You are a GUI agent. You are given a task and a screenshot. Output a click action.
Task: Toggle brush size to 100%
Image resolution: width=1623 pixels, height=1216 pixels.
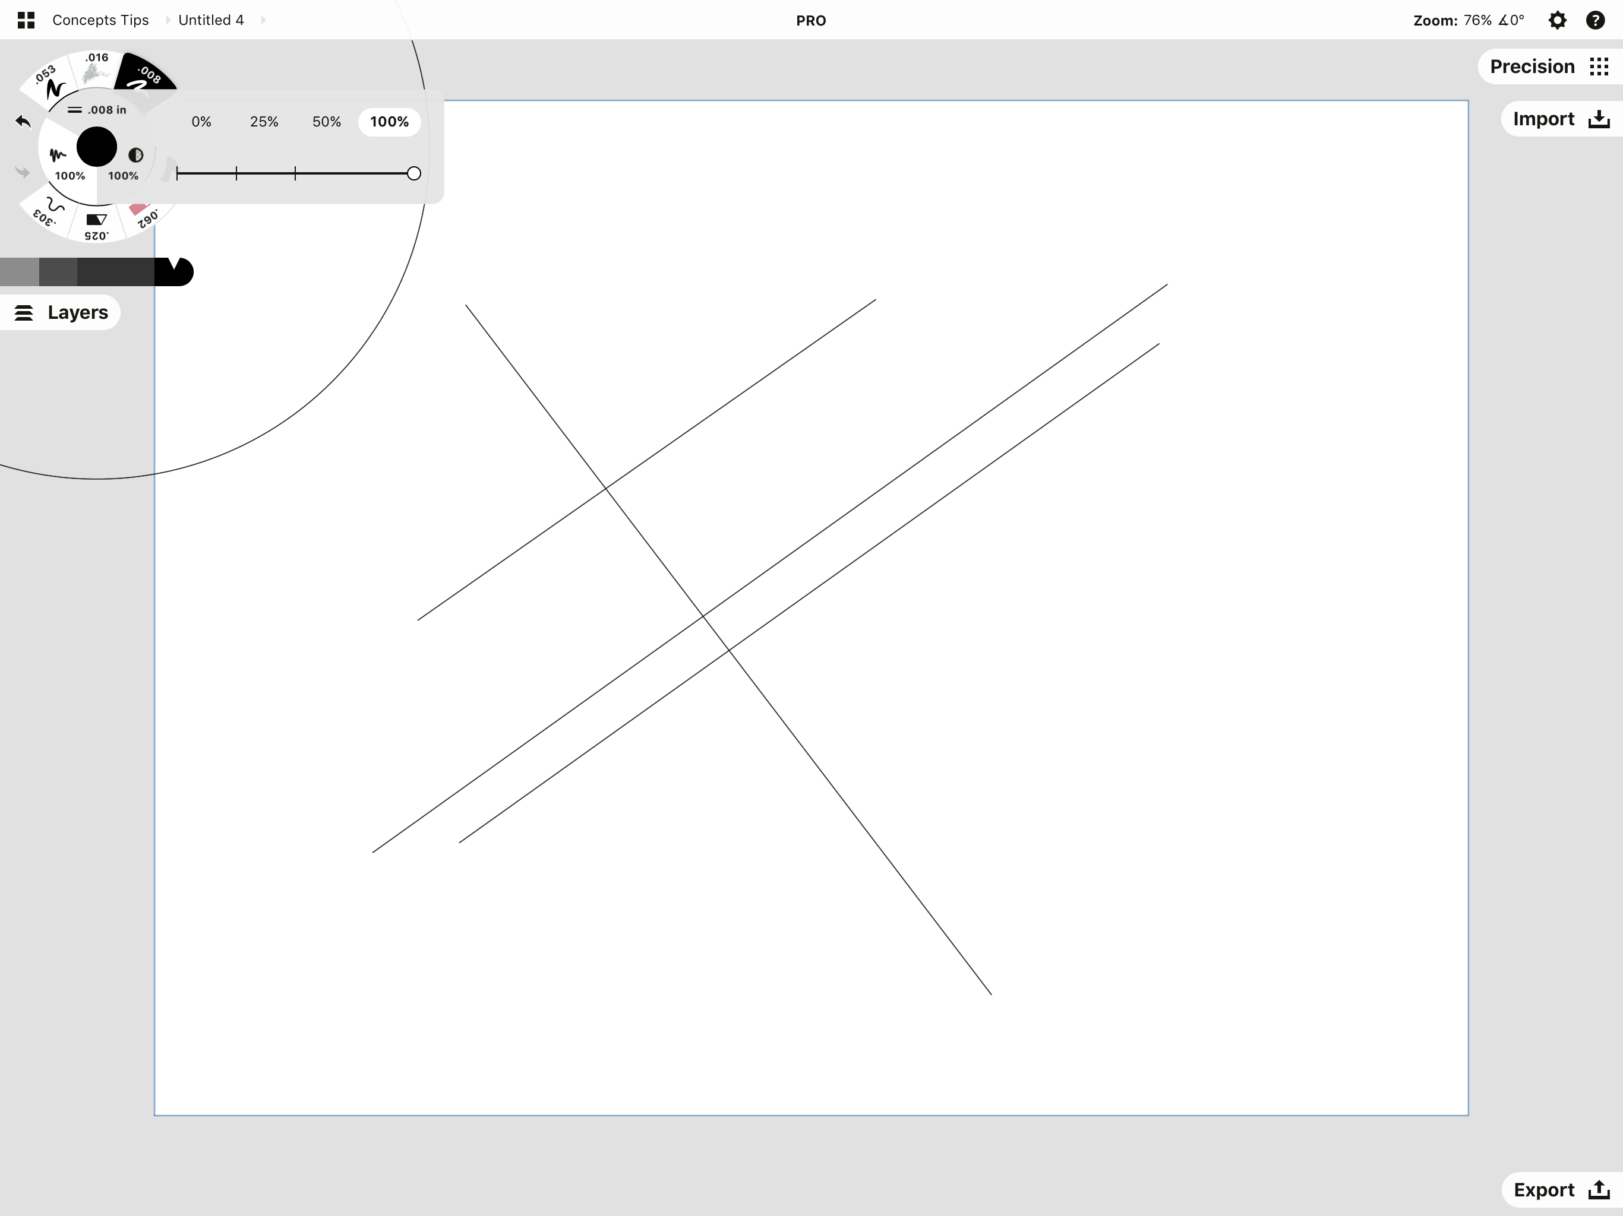tap(390, 120)
